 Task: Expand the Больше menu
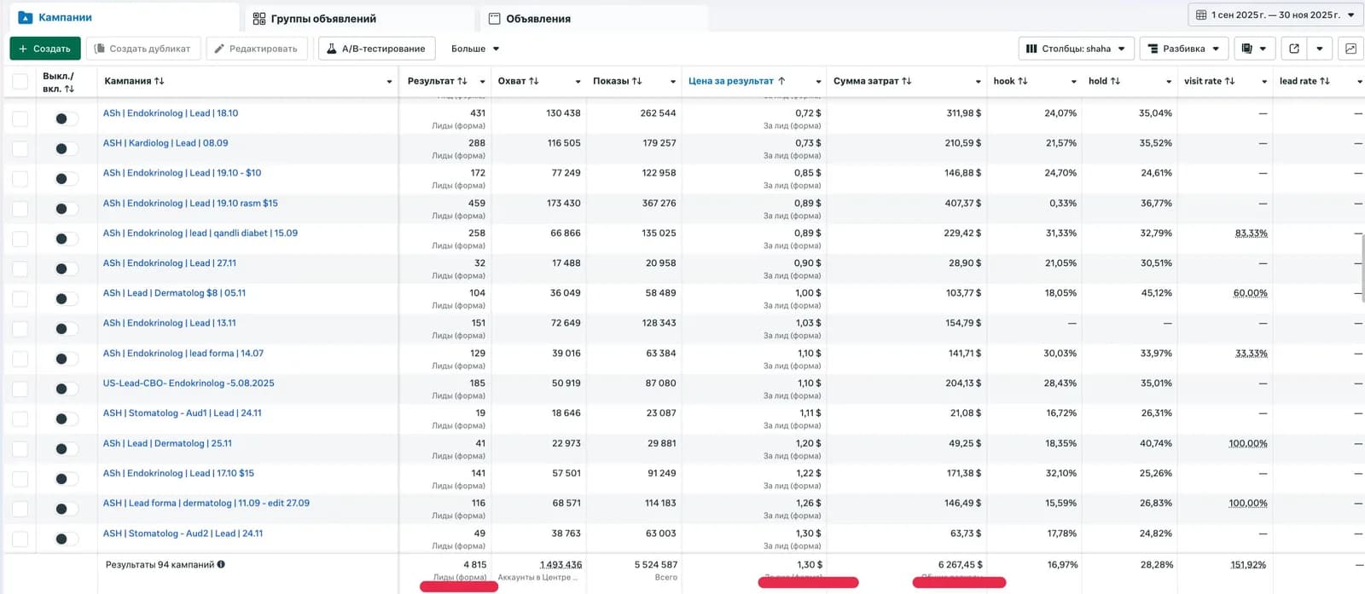coord(475,49)
